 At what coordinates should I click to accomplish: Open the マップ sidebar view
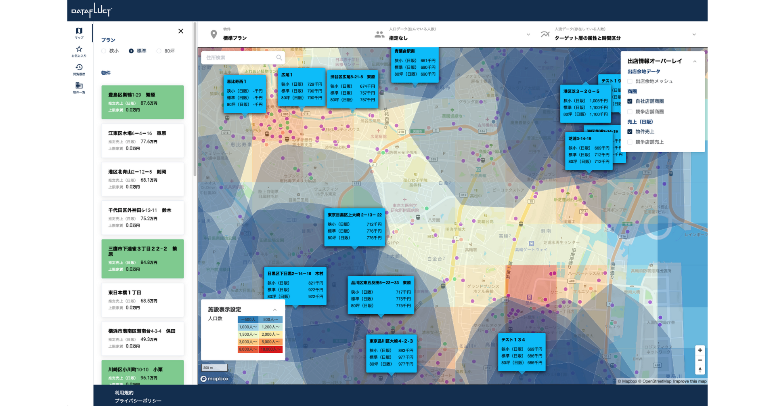click(79, 33)
